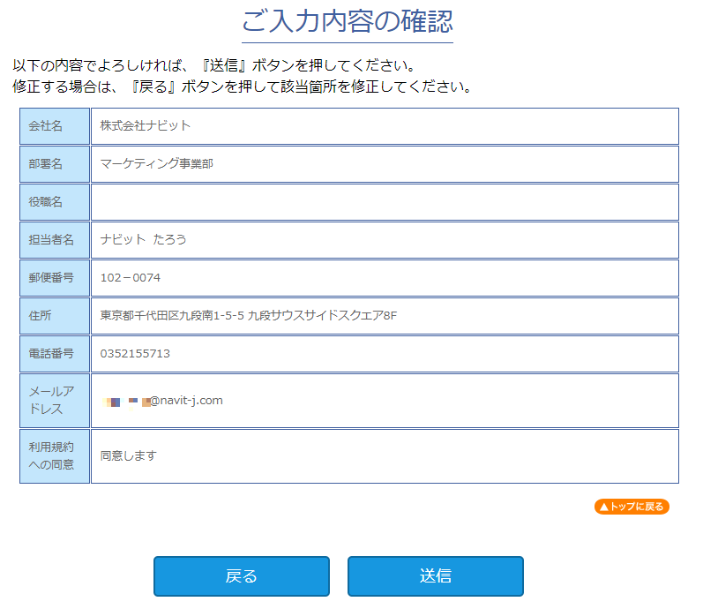Click the 東京都千代田区九段南 address text
The height and width of the screenshot is (609, 703).
pos(249,316)
